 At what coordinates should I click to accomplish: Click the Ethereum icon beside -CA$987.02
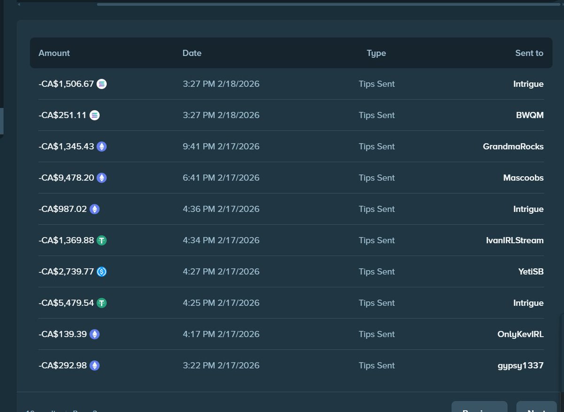tap(94, 209)
